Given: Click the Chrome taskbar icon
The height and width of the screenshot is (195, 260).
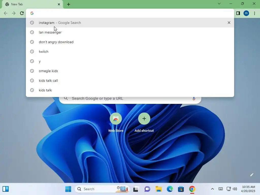Looking at the screenshot, I should [192, 189].
